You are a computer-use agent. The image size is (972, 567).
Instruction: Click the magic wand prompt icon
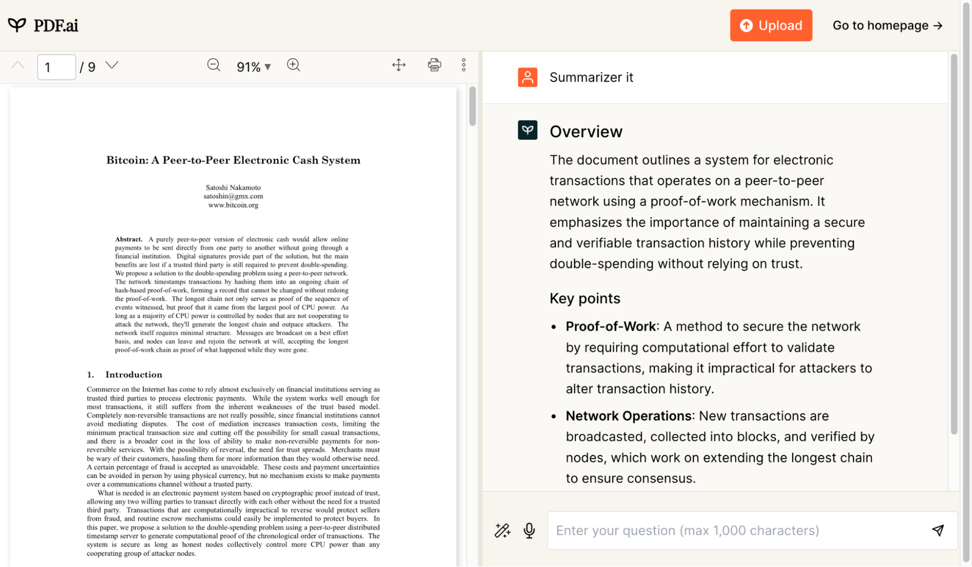[502, 530]
